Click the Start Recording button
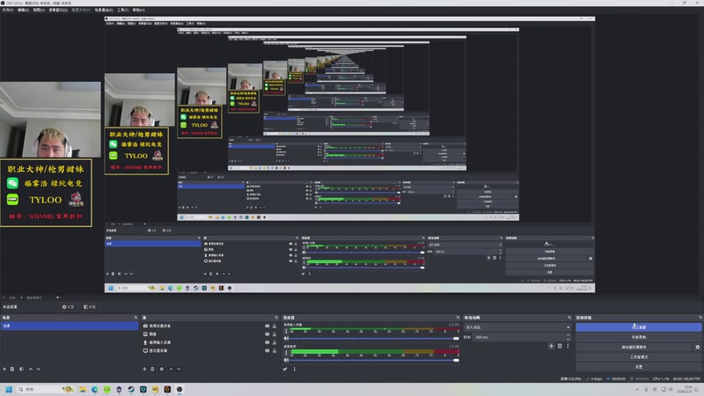Image resolution: width=704 pixels, height=396 pixels. pyautogui.click(x=639, y=337)
